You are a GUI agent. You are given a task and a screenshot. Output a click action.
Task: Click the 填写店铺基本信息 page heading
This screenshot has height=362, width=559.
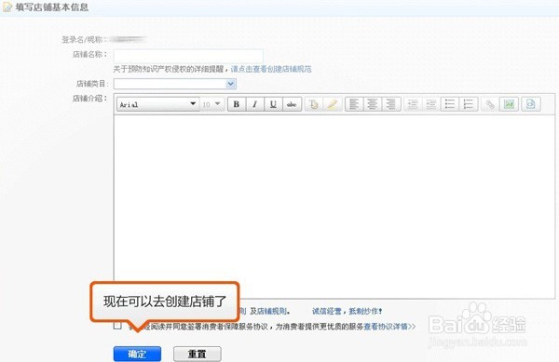(x=52, y=7)
